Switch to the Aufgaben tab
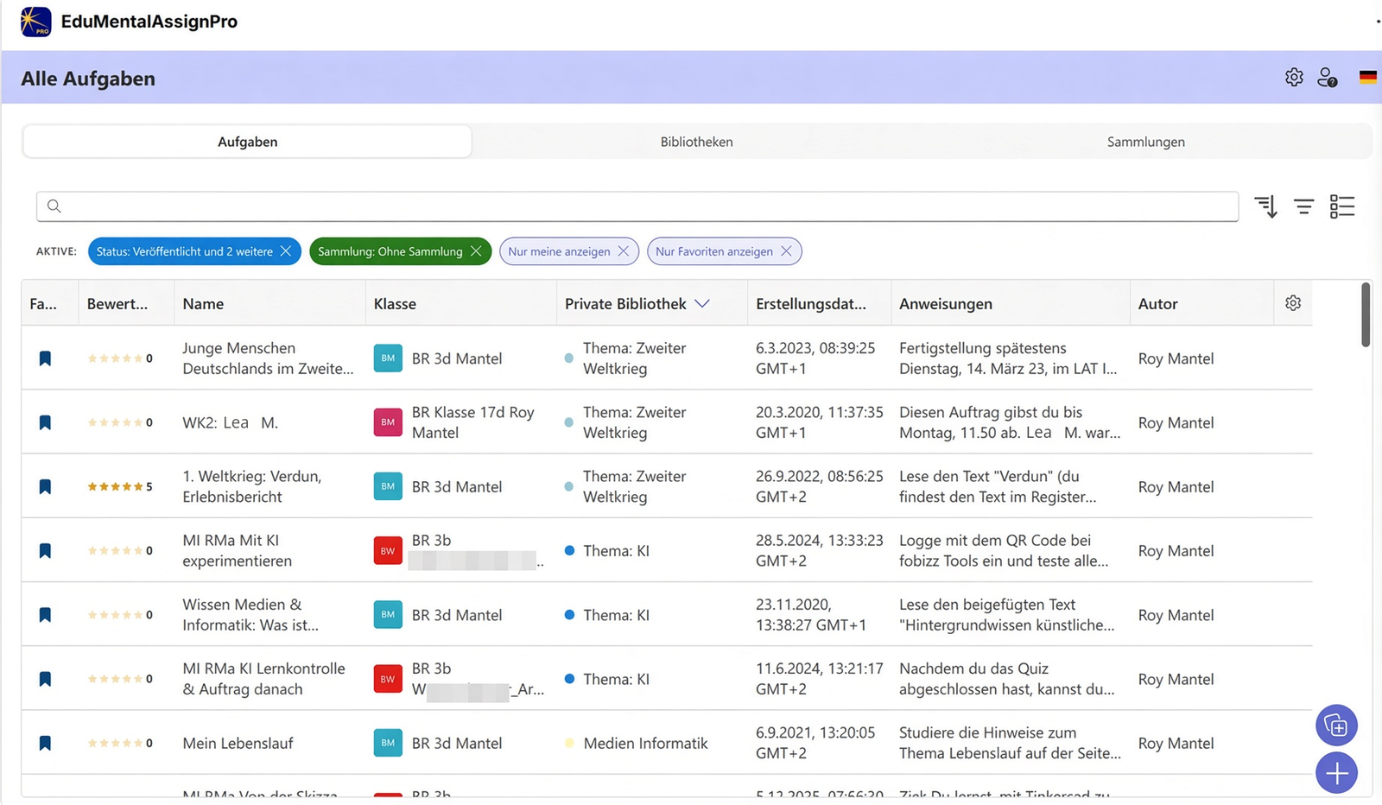Screen dimensions: 1382x805 [247, 142]
